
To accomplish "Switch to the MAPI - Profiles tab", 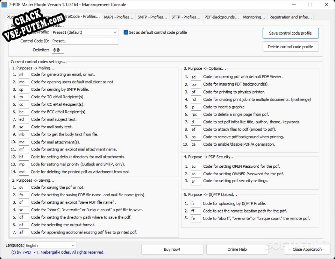I will [119, 17].
